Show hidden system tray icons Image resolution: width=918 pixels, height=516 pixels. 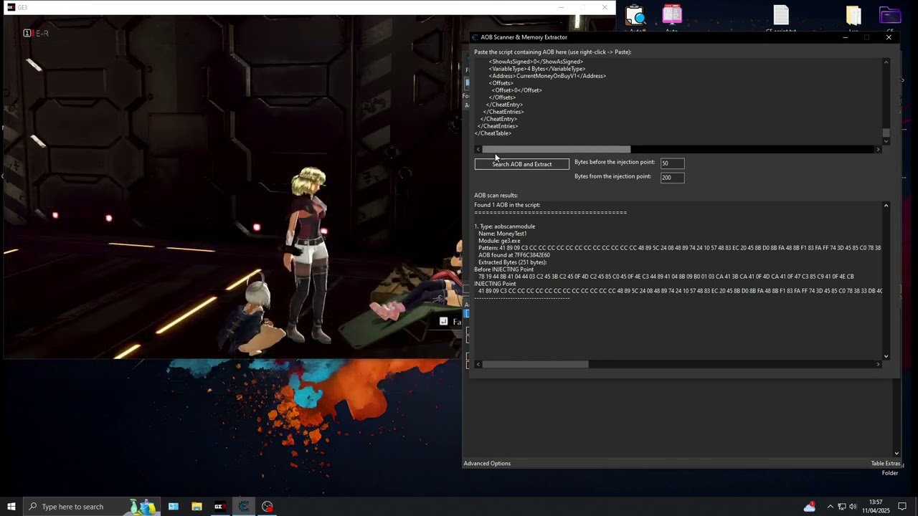point(831,507)
